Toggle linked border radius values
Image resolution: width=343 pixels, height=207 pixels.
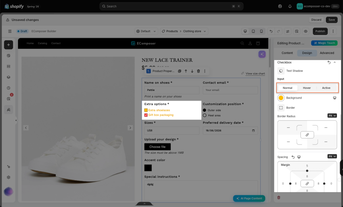pyautogui.click(x=307, y=135)
